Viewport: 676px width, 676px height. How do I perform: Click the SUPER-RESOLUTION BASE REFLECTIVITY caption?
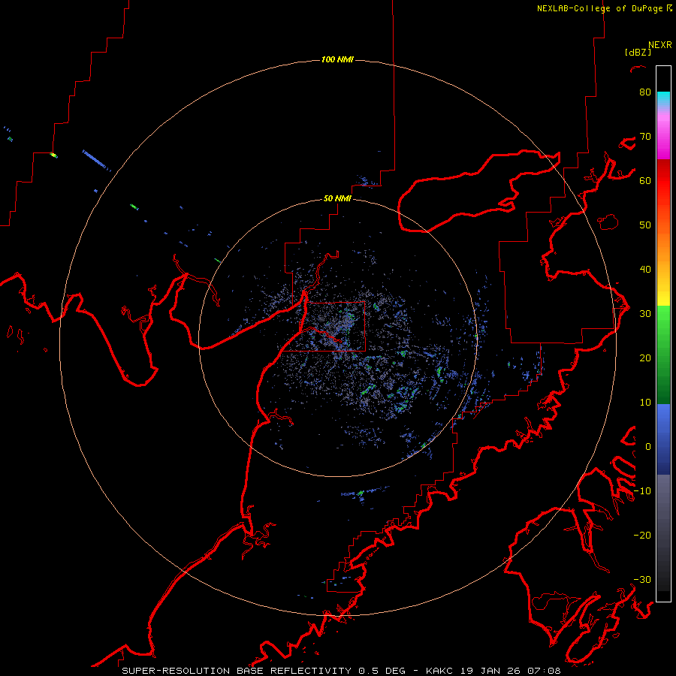click(x=237, y=671)
